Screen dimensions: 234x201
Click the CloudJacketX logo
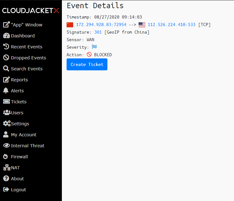point(30,11)
